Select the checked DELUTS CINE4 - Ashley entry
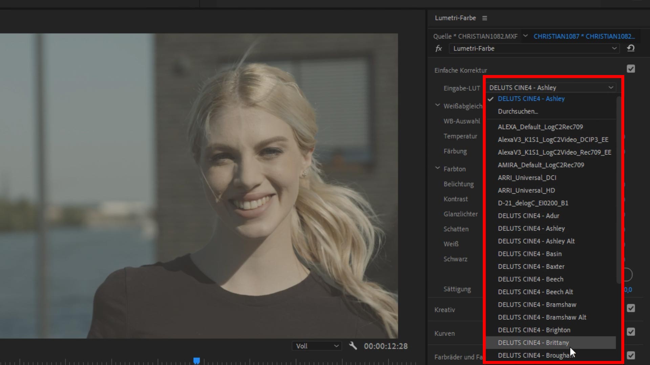This screenshot has height=365, width=650. click(551, 99)
